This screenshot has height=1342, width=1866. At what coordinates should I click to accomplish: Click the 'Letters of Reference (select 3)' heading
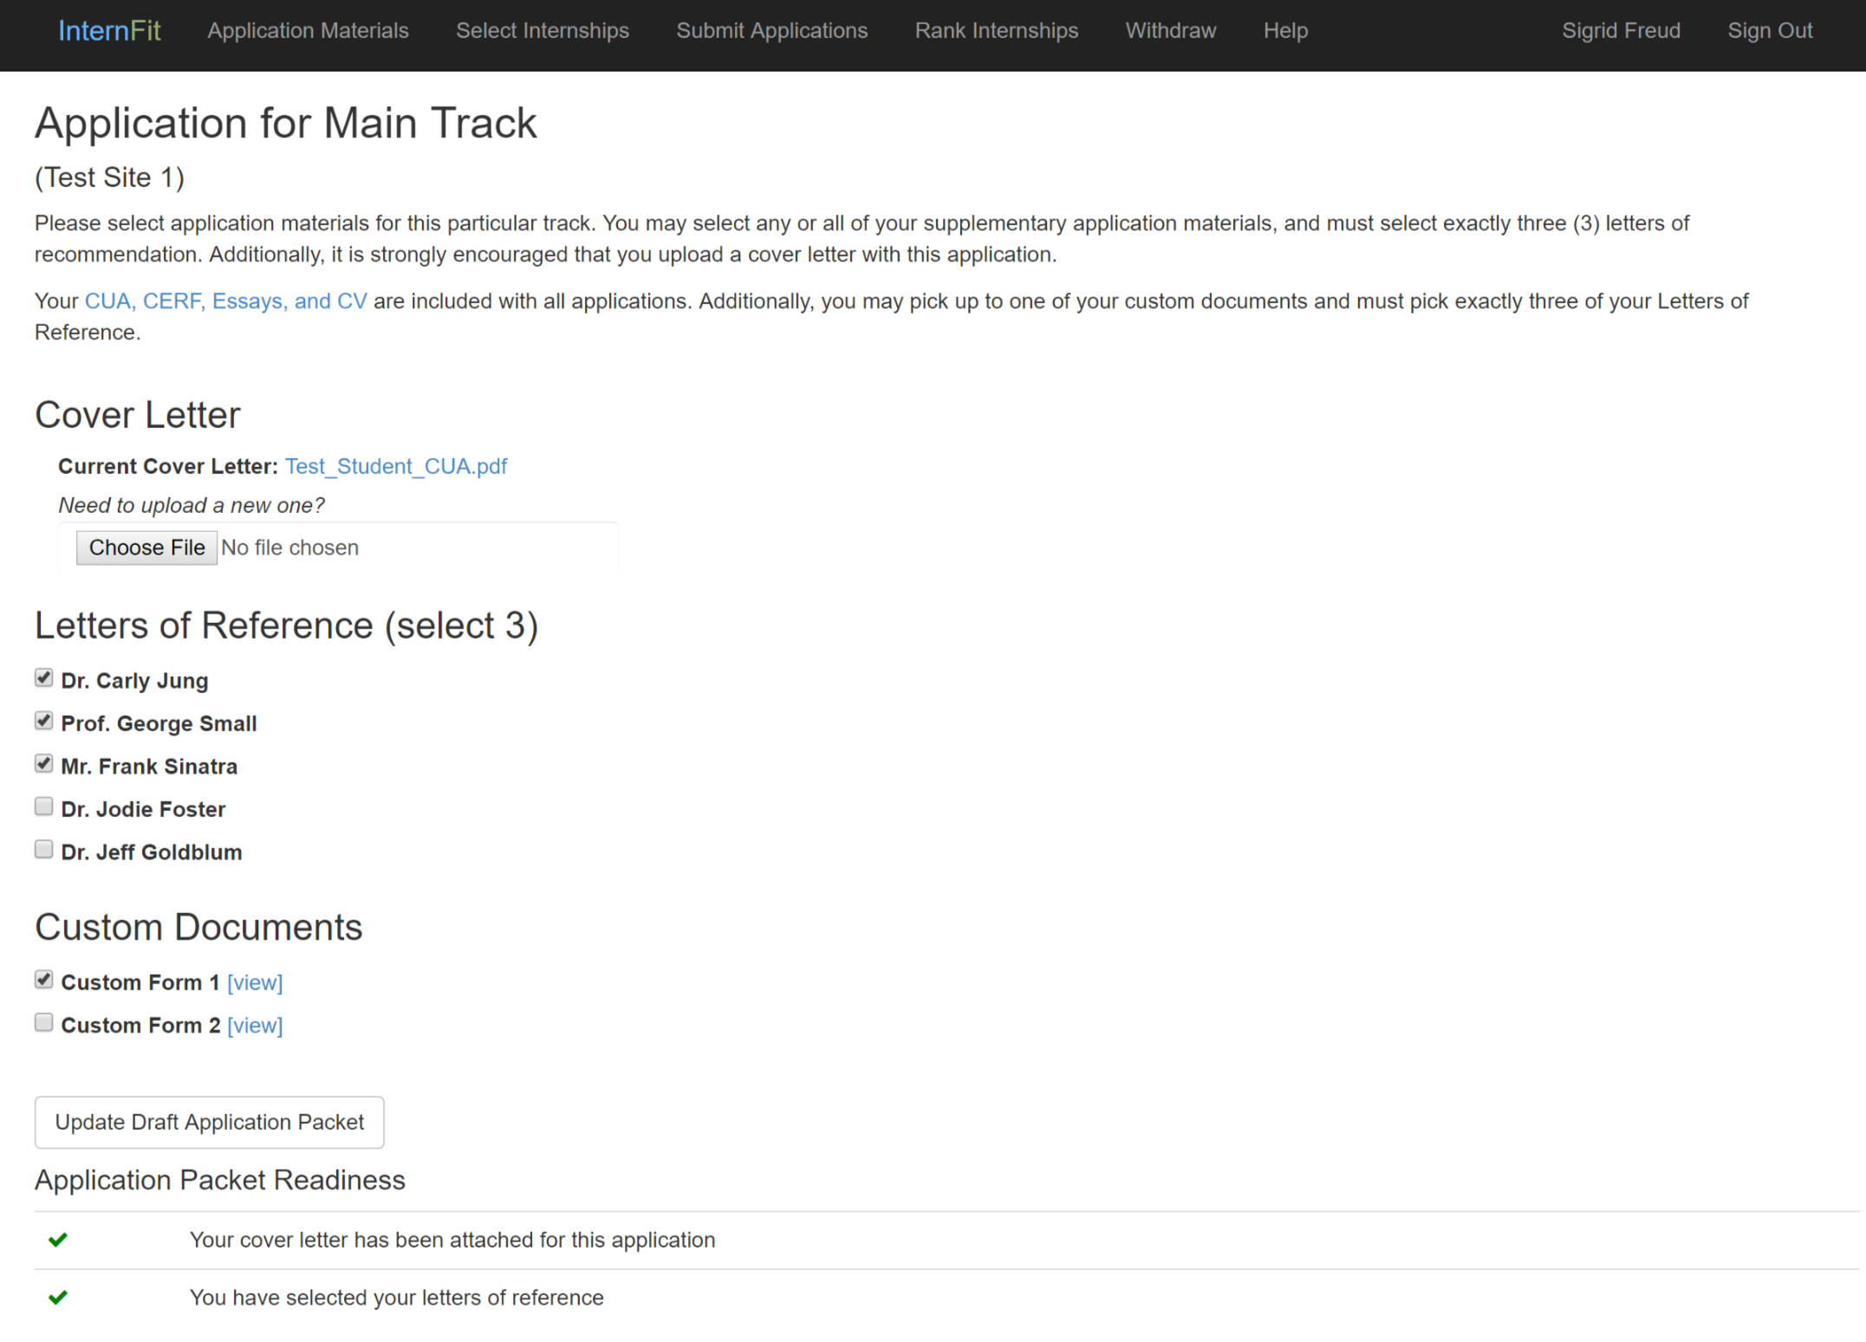pos(287,626)
